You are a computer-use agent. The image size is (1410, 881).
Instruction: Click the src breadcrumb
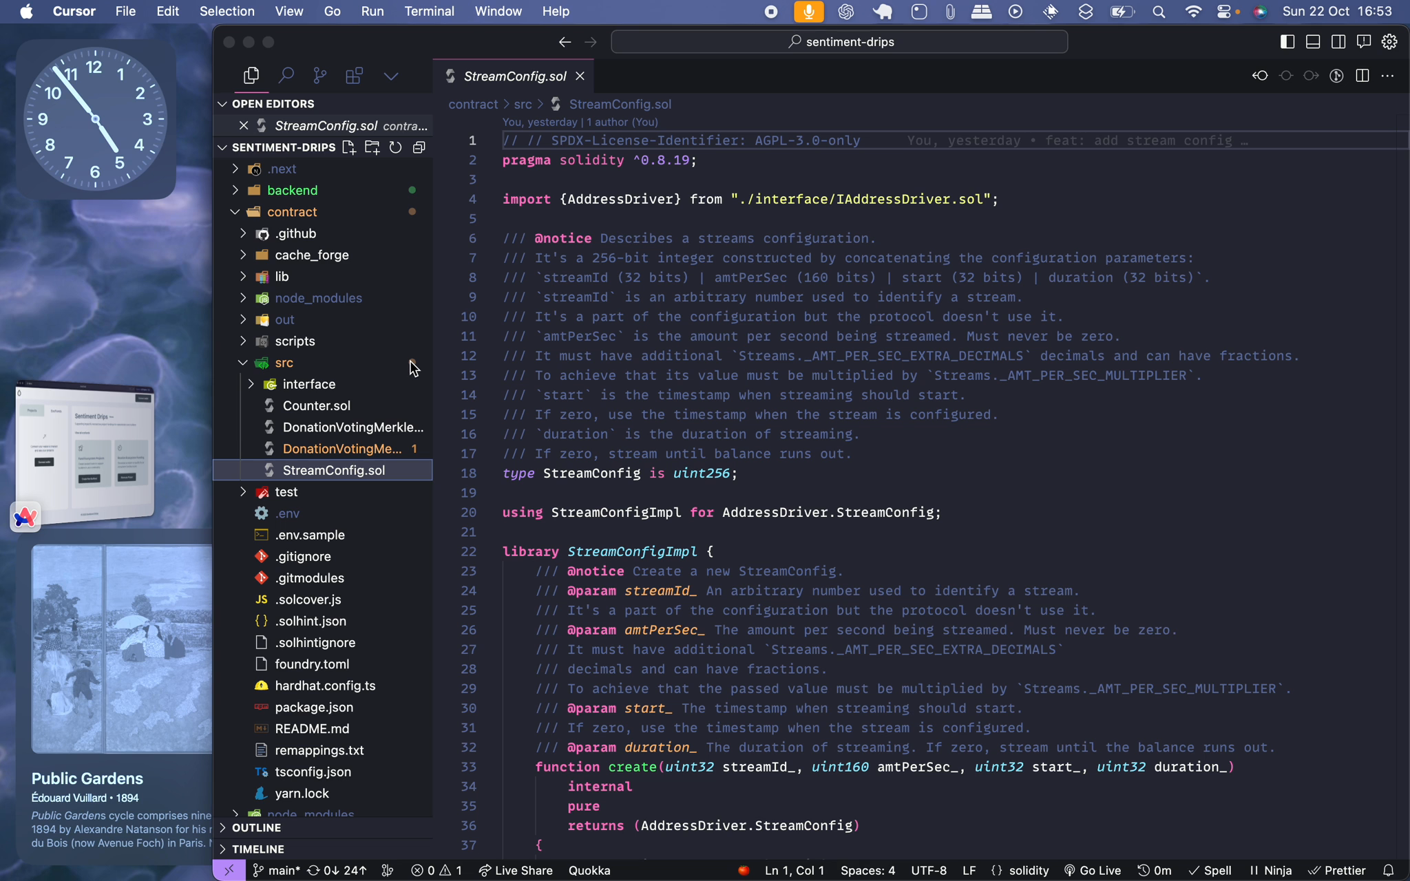[x=523, y=104]
